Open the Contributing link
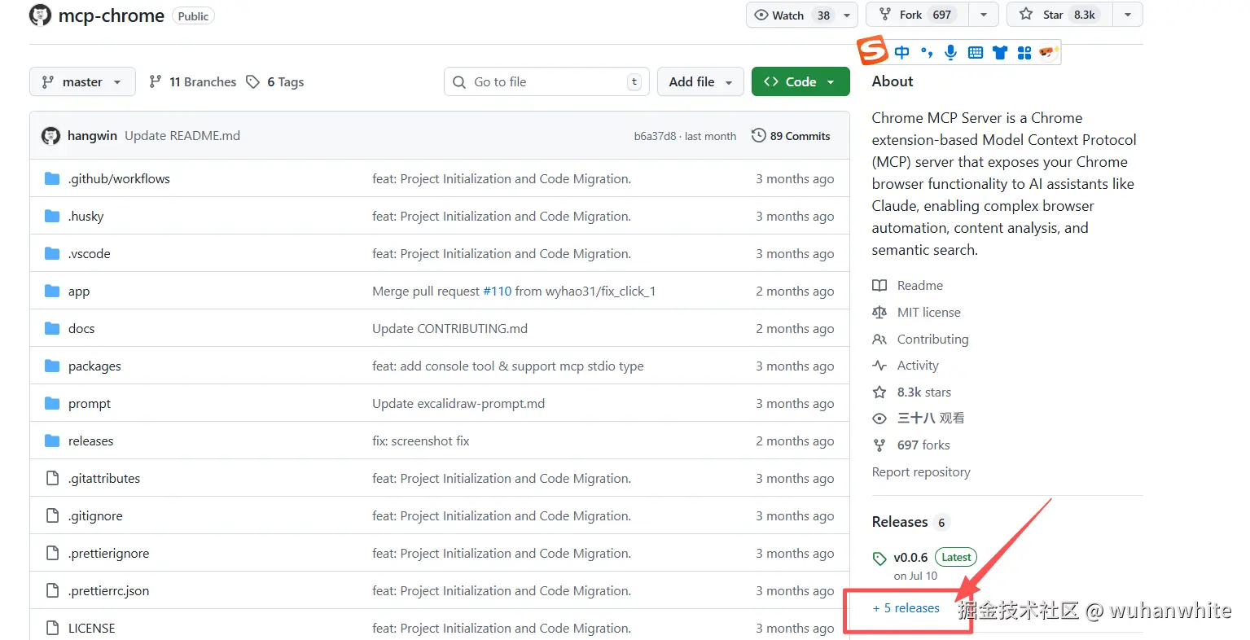Screen dimensions: 1250x640 point(921,339)
